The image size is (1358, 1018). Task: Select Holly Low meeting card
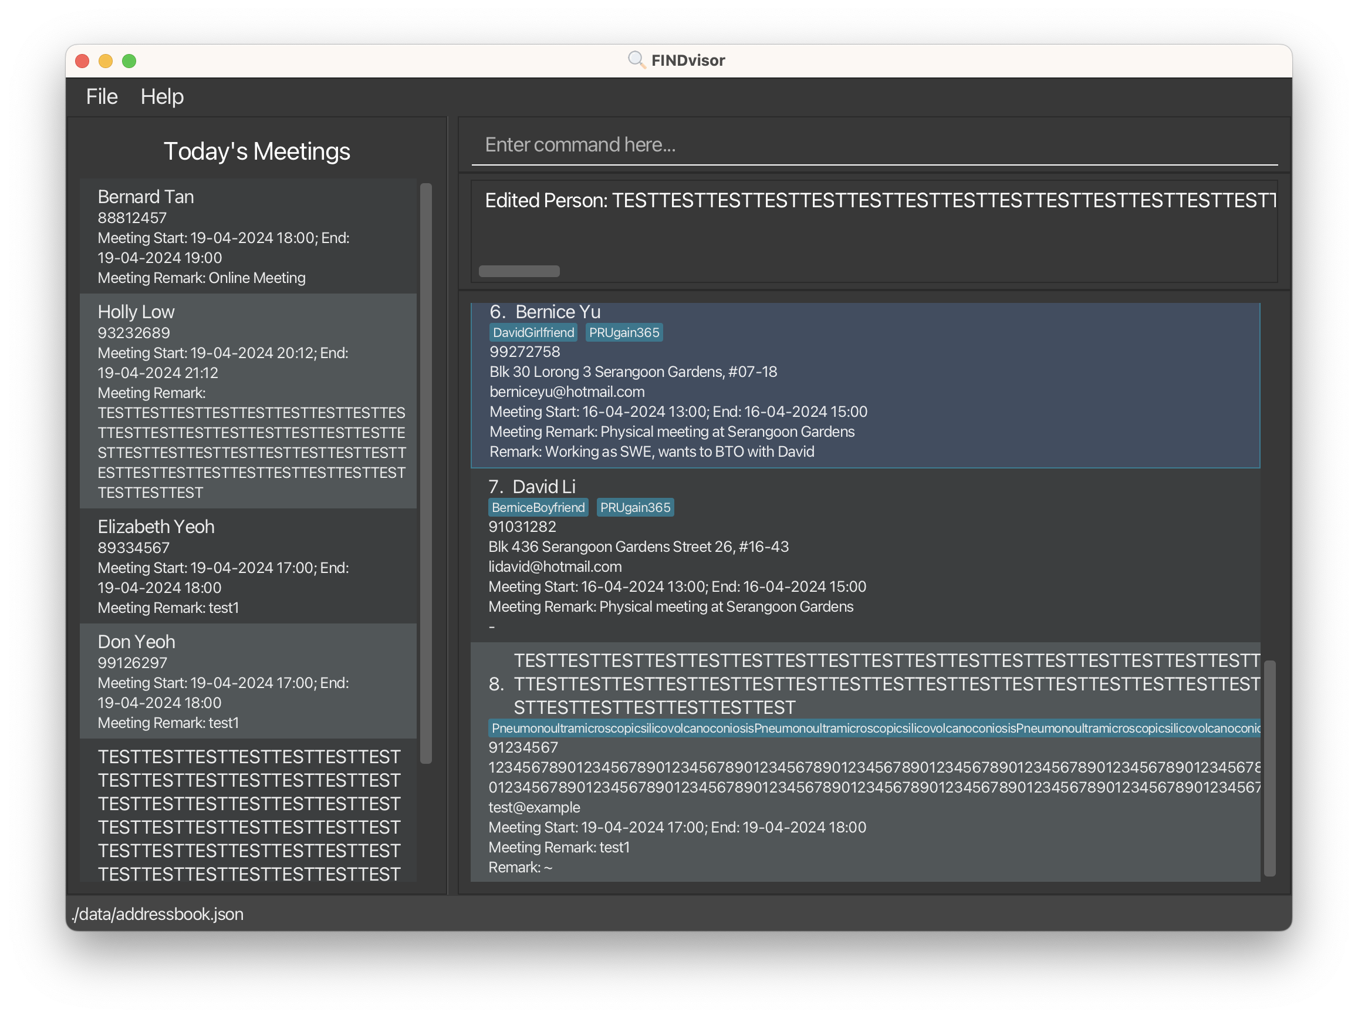248,401
